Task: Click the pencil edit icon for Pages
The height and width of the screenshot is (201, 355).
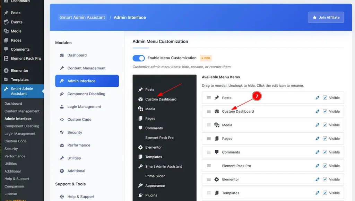Action: coord(317,139)
